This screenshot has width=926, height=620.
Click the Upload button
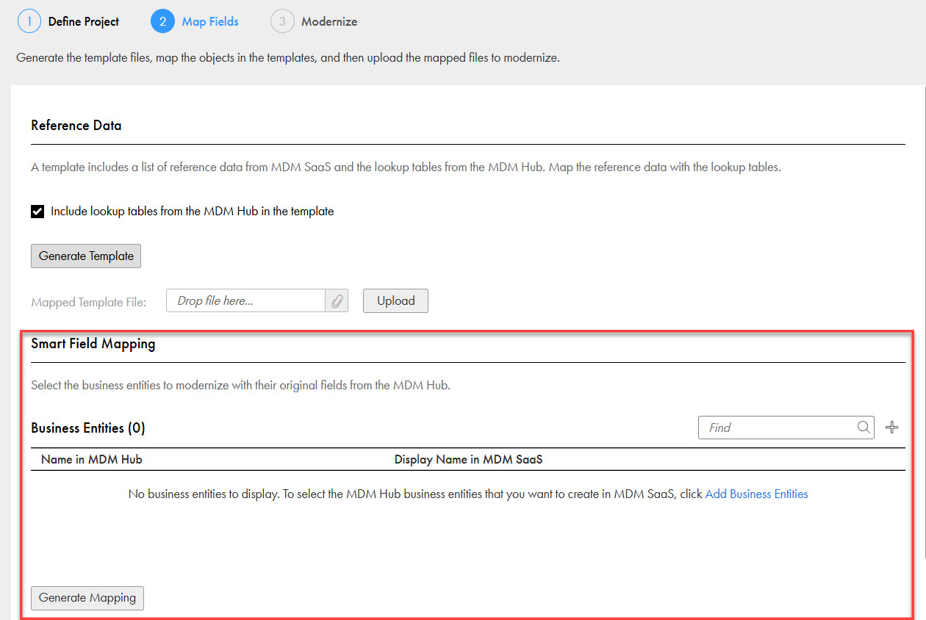click(395, 301)
